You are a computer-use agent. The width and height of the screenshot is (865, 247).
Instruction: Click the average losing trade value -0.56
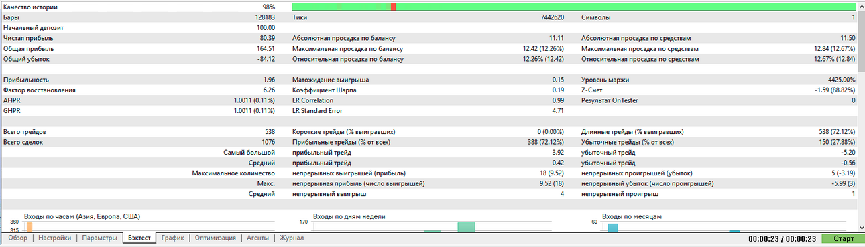click(848, 163)
